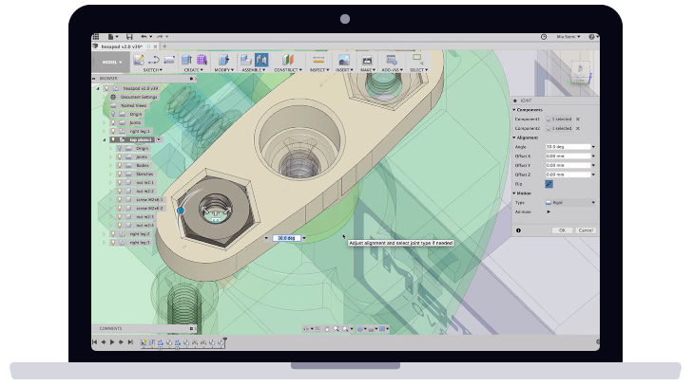
Task: Click the Make 3D print icon
Action: tap(367, 60)
